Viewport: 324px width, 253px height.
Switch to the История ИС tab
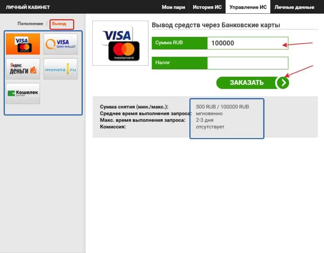pos(207,7)
